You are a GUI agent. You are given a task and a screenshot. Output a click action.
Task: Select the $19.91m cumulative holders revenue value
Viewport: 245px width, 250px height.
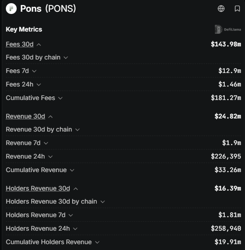tap(228, 242)
